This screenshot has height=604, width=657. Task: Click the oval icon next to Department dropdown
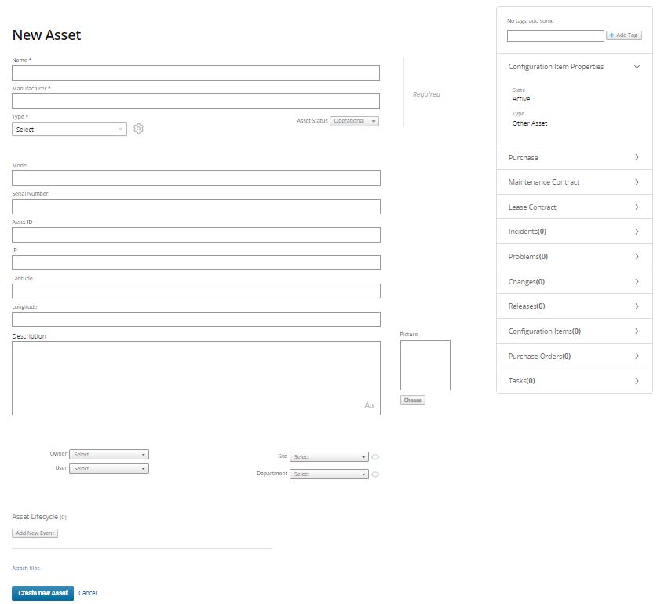point(375,474)
